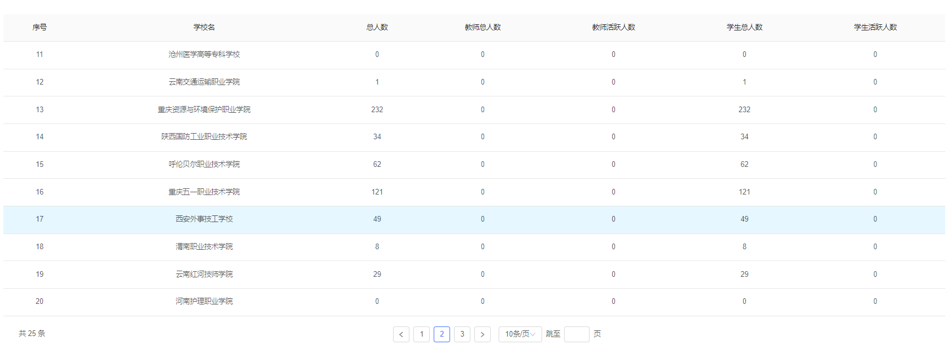
Task: Select page 3 in pagination
Action: [462, 334]
